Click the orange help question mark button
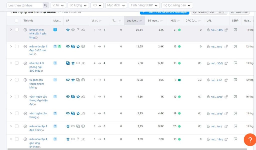 point(249,140)
